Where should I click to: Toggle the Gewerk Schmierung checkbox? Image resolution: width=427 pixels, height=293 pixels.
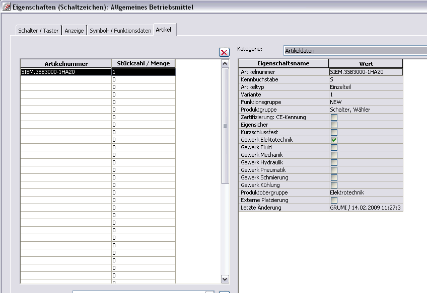[x=334, y=177]
